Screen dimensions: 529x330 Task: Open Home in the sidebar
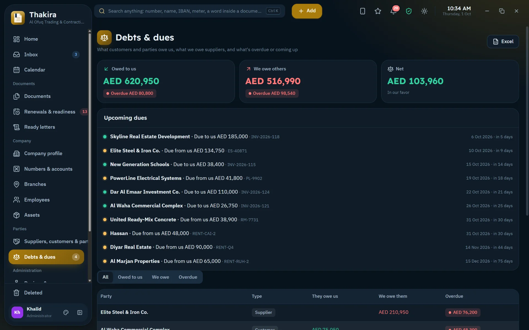pyautogui.click(x=46, y=39)
